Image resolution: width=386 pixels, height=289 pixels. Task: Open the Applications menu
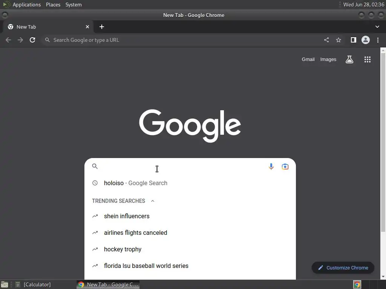click(x=27, y=5)
